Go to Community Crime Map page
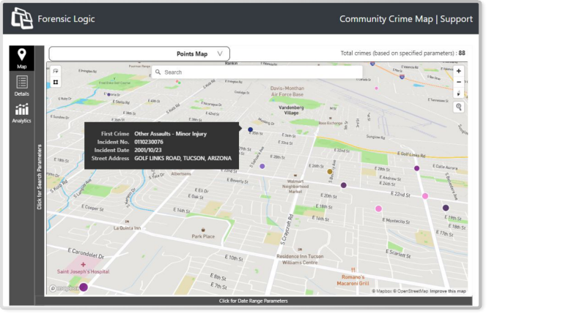563x316 pixels. (386, 19)
